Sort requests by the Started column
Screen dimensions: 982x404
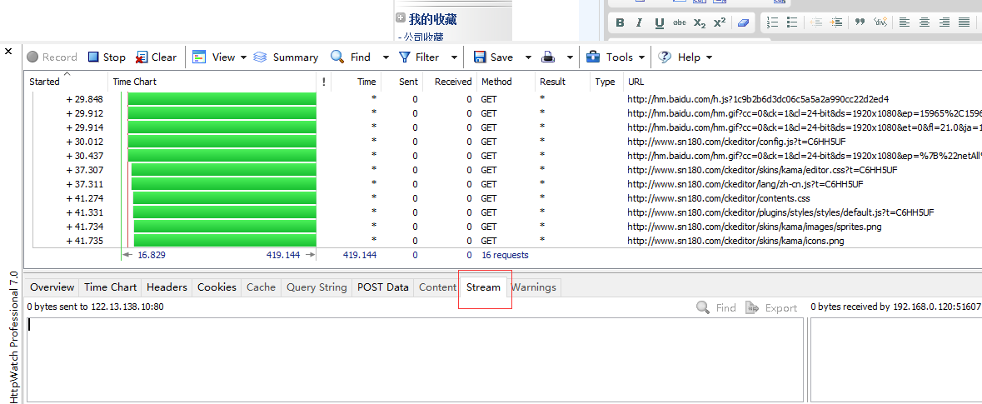45,82
